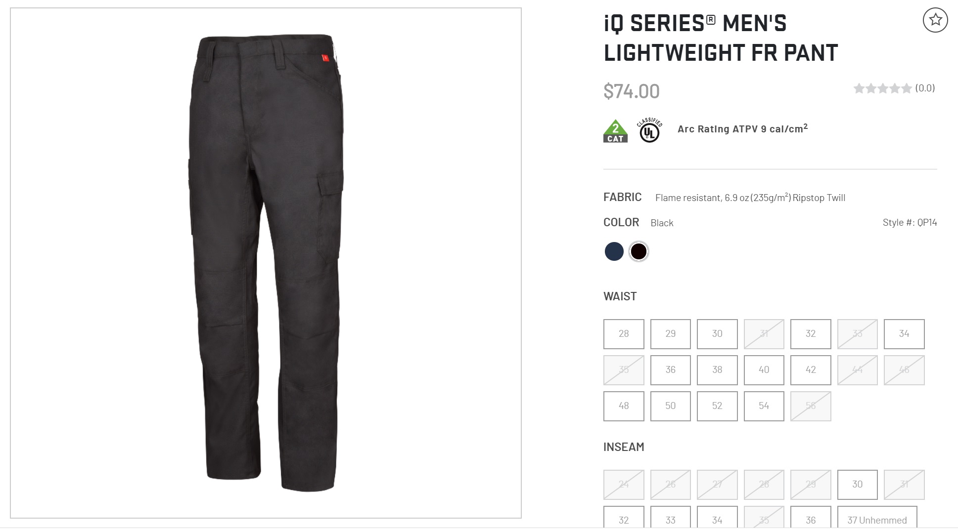
Task: Select waist size 36
Action: (x=670, y=370)
